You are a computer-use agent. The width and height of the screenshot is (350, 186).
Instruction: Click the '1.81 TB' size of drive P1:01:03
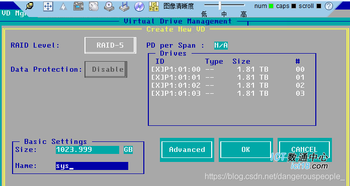252,93
